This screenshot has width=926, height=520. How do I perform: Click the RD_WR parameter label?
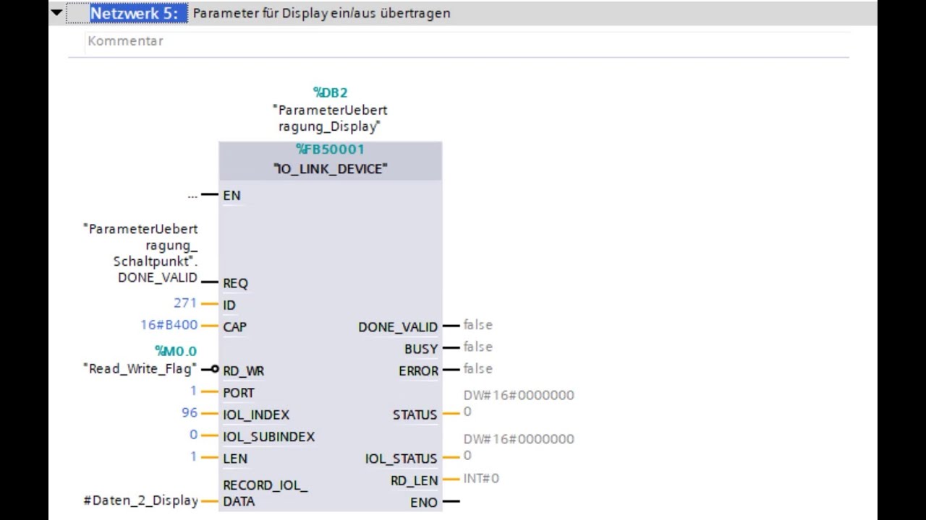pyautogui.click(x=243, y=371)
